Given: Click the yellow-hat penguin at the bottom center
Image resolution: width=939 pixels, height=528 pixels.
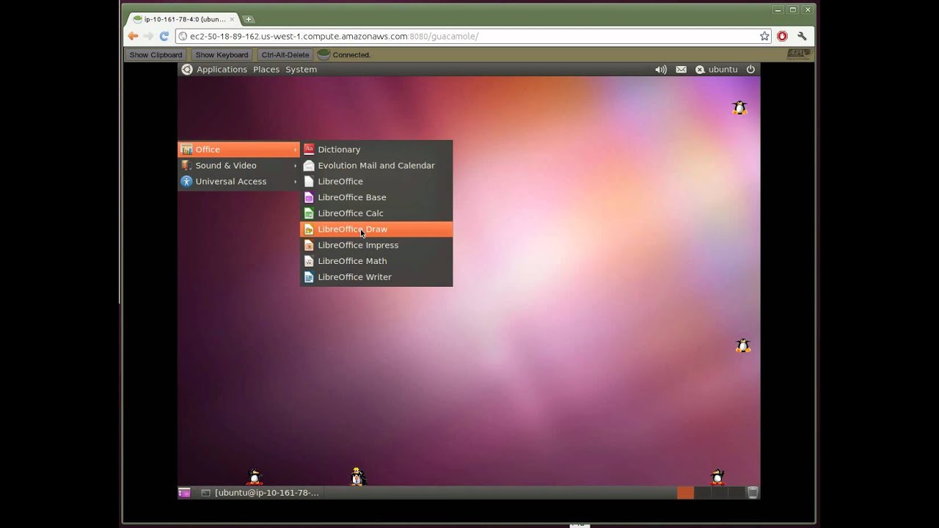Looking at the screenshot, I should click(x=357, y=477).
